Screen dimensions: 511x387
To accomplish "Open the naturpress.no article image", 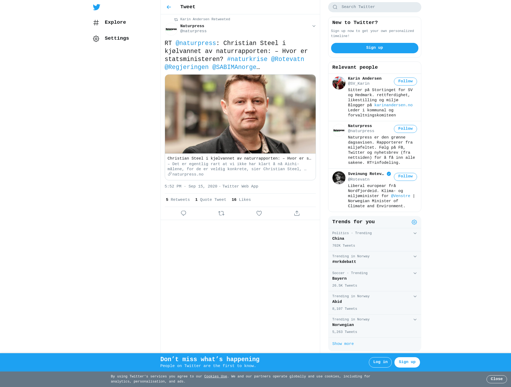I will pos(240,114).
